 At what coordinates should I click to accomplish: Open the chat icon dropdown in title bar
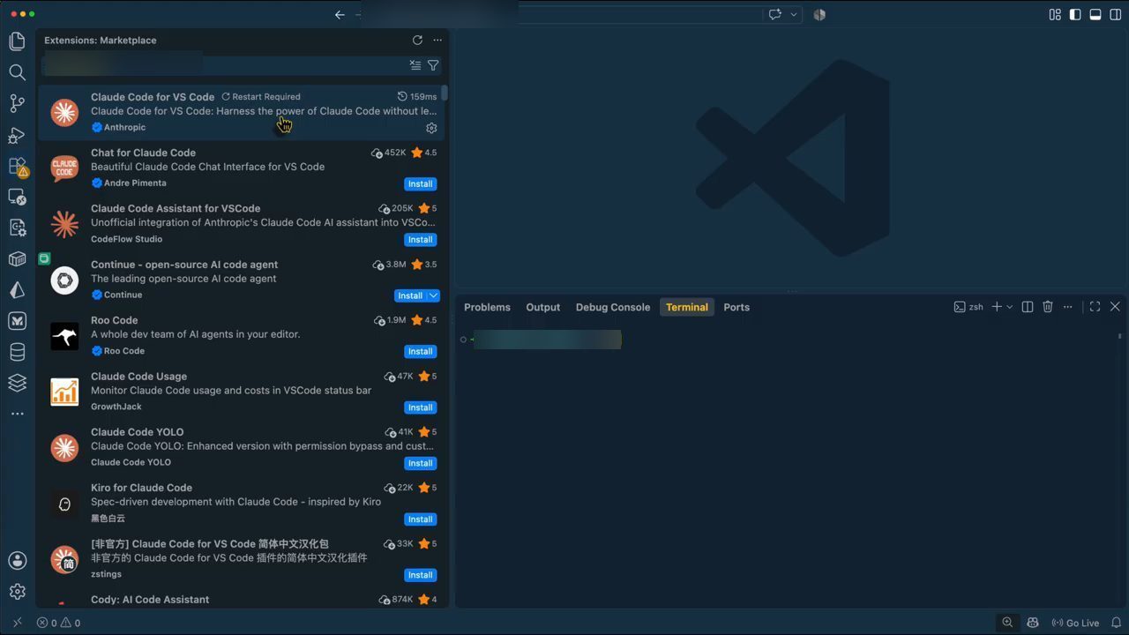coord(794,14)
